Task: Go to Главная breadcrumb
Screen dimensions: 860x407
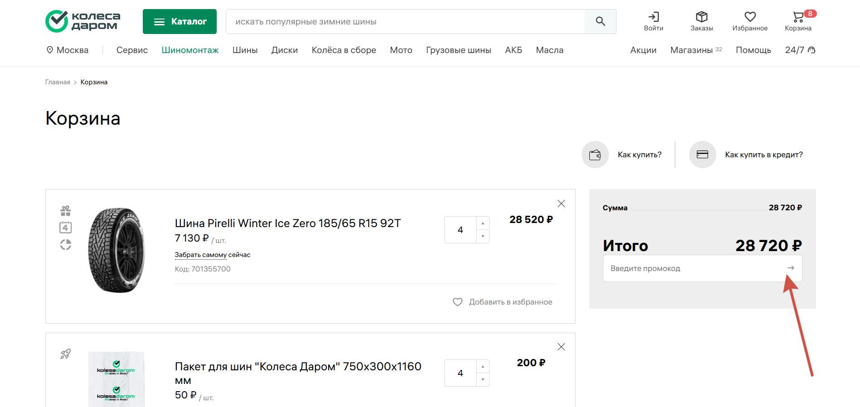Action: (x=58, y=82)
